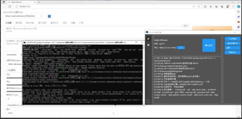
Task: Open the Collections icon in Edge toolbar
Action: pos(216,6)
